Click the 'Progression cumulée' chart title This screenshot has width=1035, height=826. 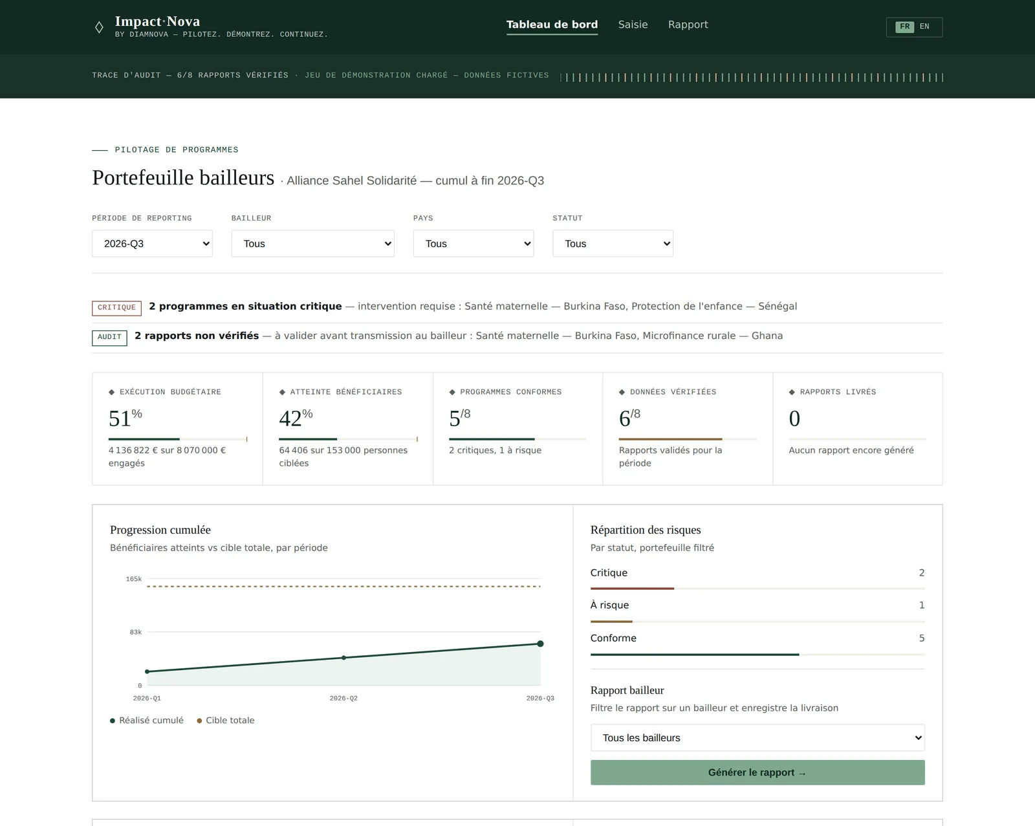pyautogui.click(x=160, y=530)
